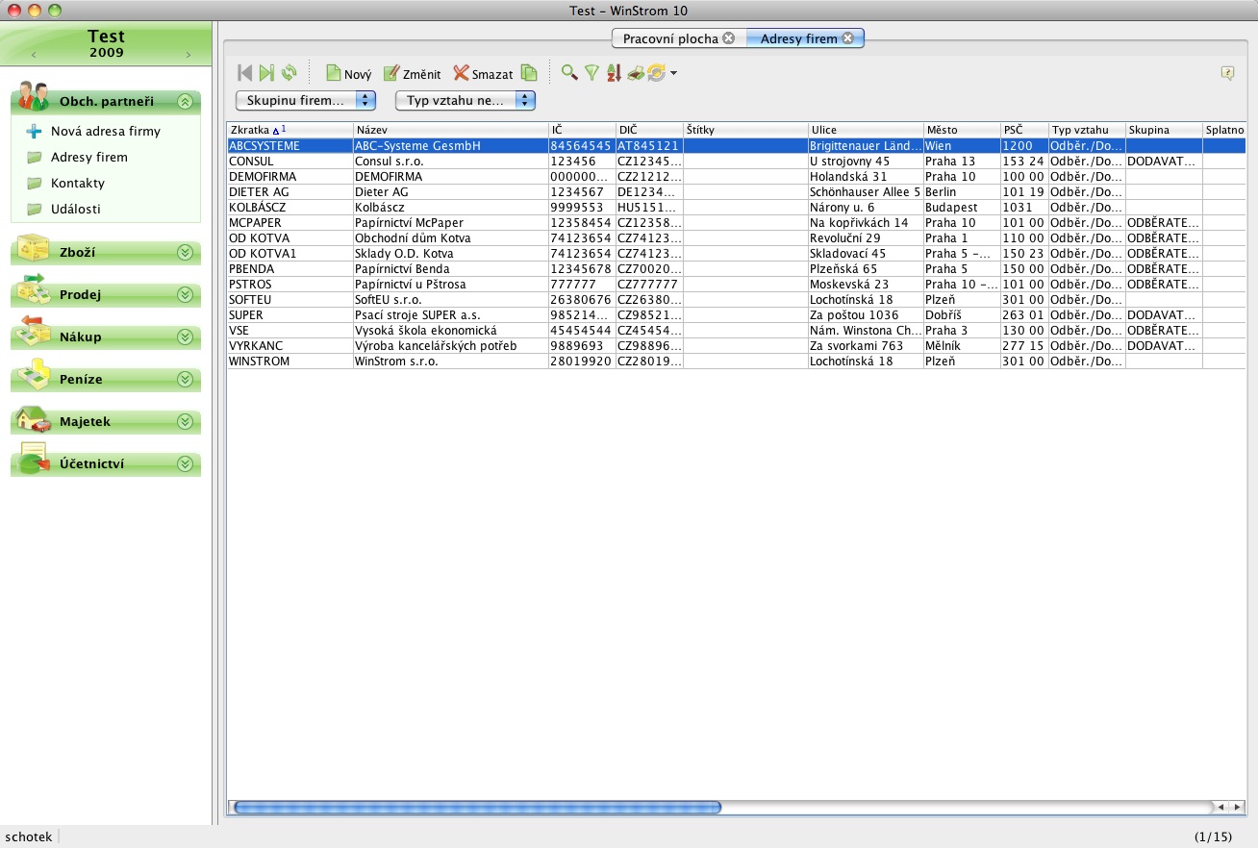Click the plus icon for Nová adresa firmy
The height and width of the screenshot is (848, 1258).
[34, 132]
